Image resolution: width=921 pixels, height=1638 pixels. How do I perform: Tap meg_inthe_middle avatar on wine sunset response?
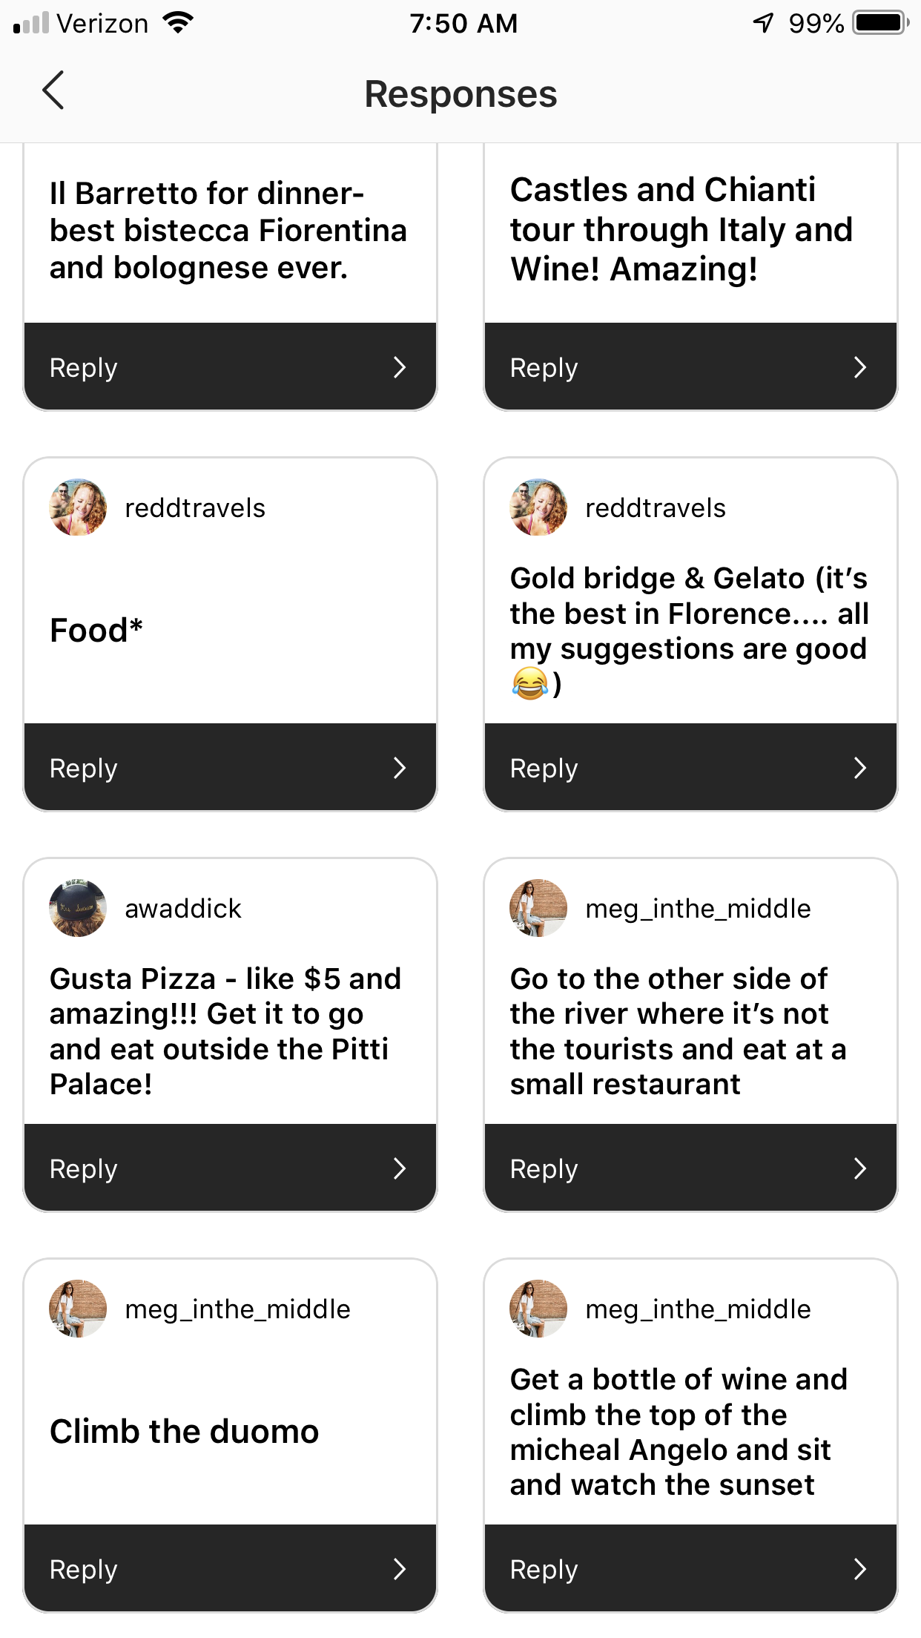coord(538,1309)
